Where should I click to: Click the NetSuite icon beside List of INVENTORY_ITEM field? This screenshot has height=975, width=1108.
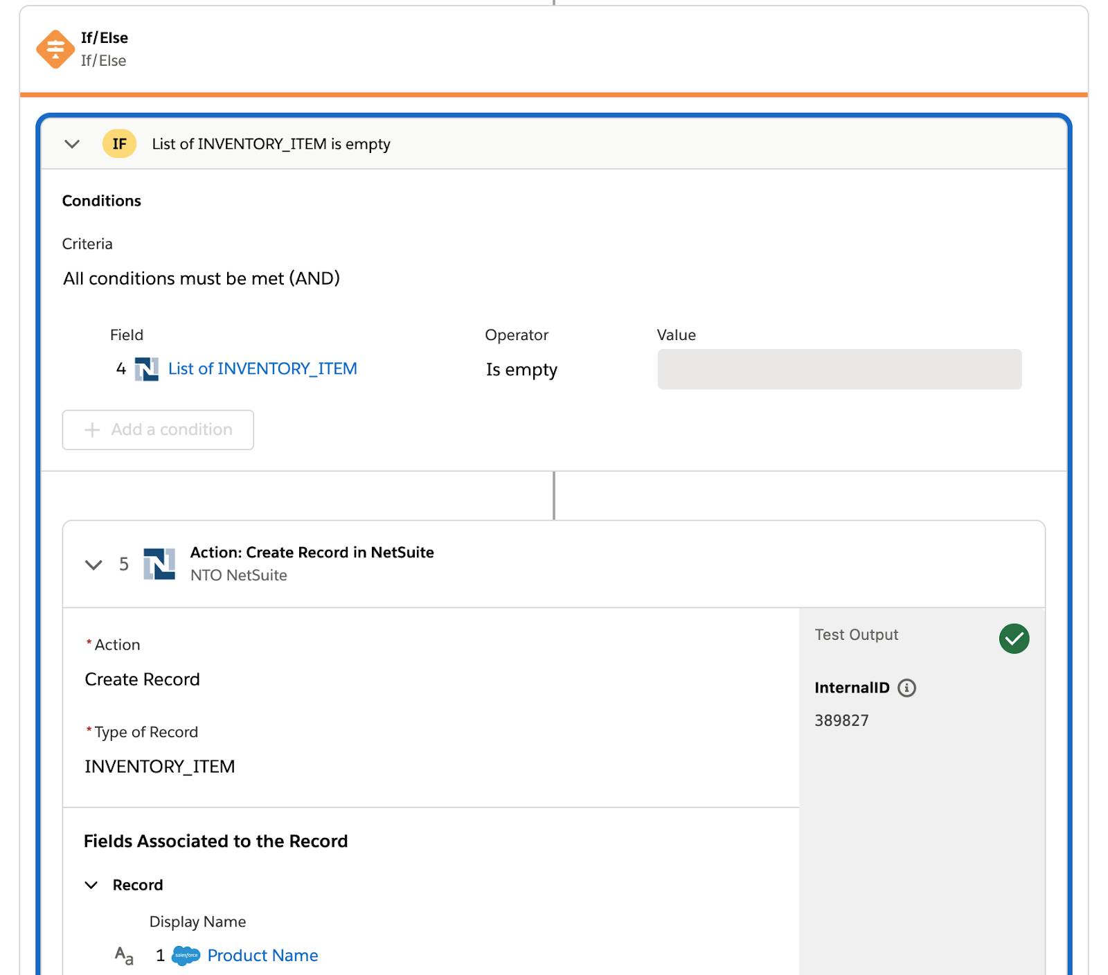(x=146, y=369)
